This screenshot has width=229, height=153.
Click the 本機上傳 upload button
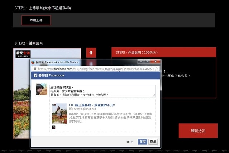[36, 20]
